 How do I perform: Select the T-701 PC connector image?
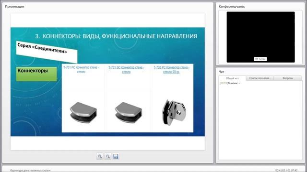point(83,113)
